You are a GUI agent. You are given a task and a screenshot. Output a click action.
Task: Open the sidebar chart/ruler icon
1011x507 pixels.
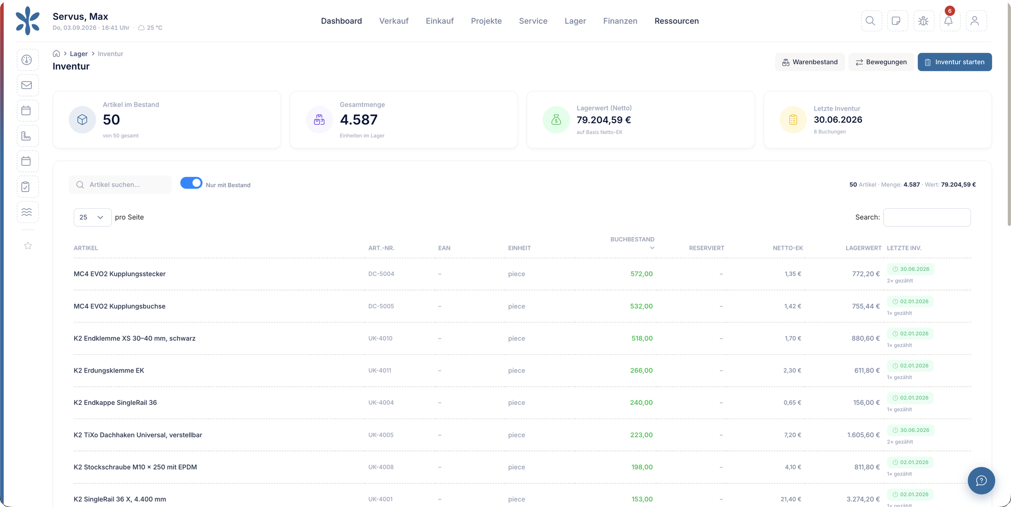coord(27,136)
